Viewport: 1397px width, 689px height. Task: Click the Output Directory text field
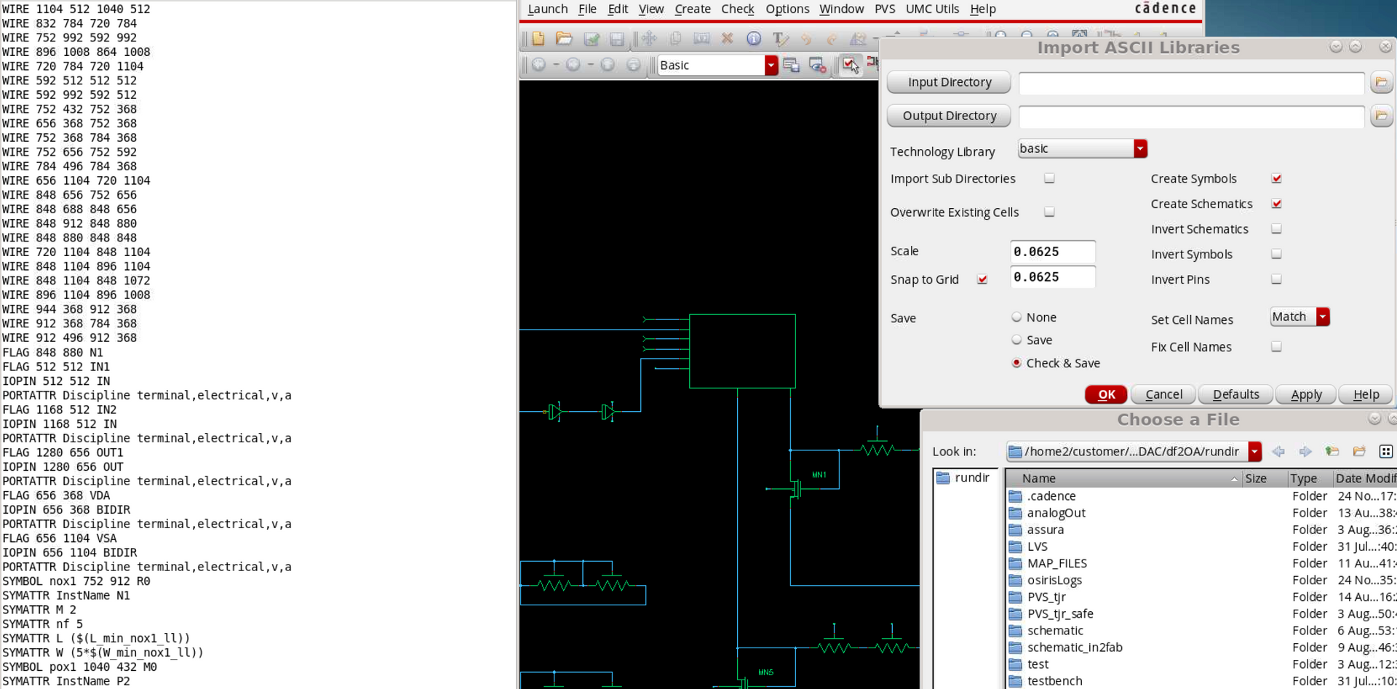1191,116
